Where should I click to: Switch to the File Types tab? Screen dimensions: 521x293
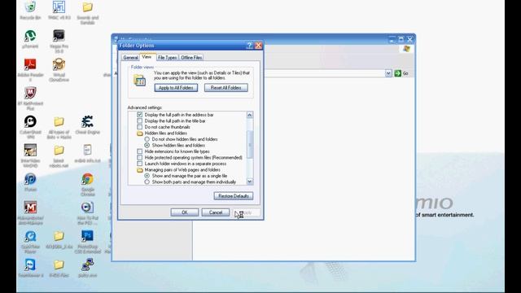tap(167, 58)
